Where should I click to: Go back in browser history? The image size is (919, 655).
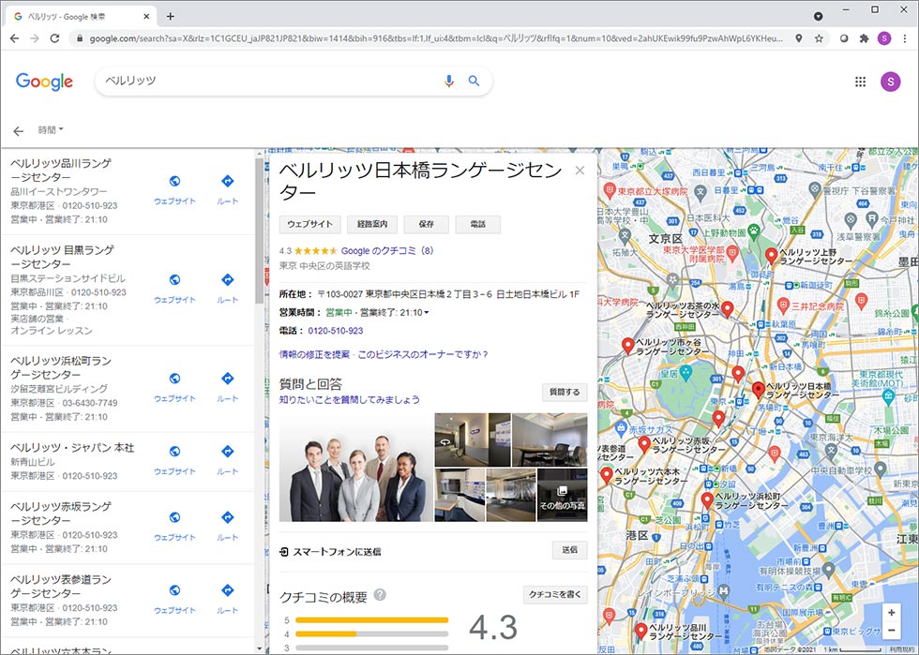(15, 38)
